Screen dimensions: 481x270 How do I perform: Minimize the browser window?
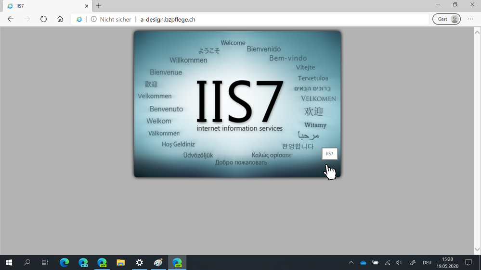pyautogui.click(x=438, y=4)
